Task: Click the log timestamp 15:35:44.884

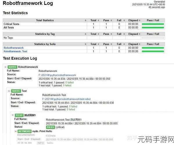Action: 24,143
